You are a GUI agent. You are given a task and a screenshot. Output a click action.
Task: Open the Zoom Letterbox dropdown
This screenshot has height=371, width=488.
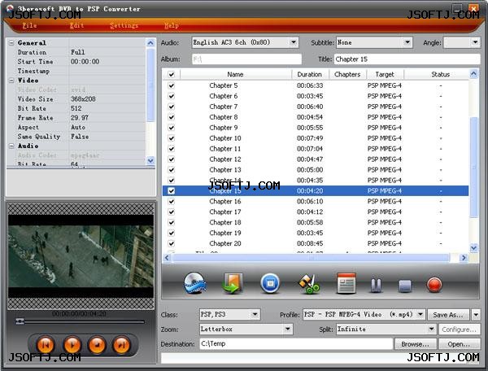tap(288, 329)
